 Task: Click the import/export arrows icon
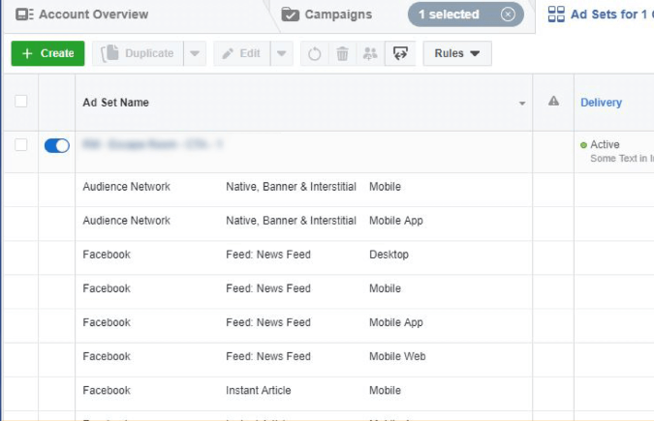pyautogui.click(x=400, y=53)
